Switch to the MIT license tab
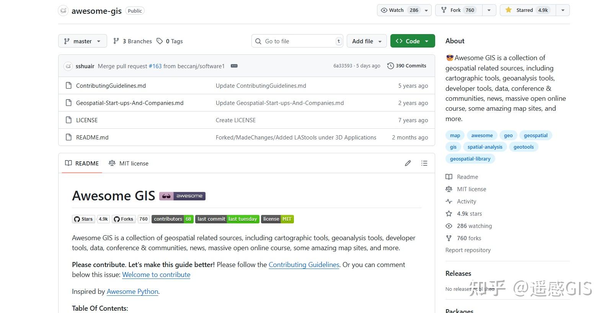 point(129,164)
